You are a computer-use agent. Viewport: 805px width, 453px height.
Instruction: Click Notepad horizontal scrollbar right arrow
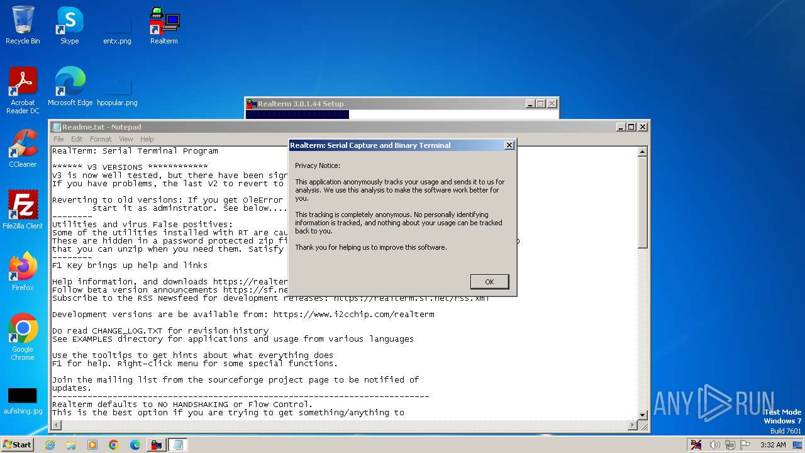click(x=633, y=425)
